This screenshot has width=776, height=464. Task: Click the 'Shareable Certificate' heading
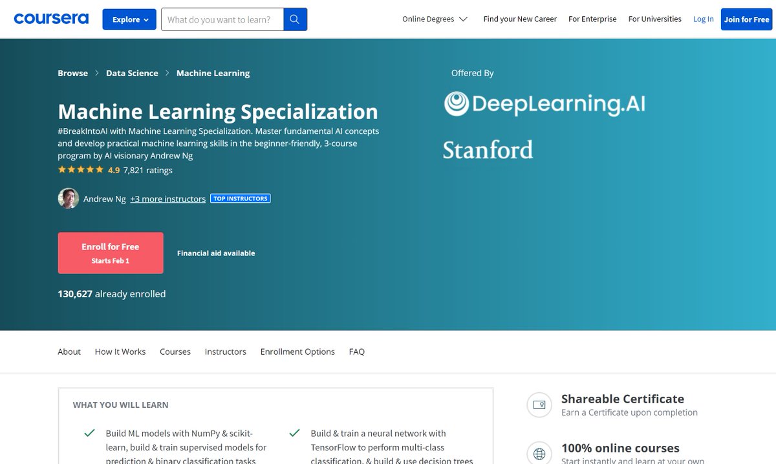tap(623, 399)
